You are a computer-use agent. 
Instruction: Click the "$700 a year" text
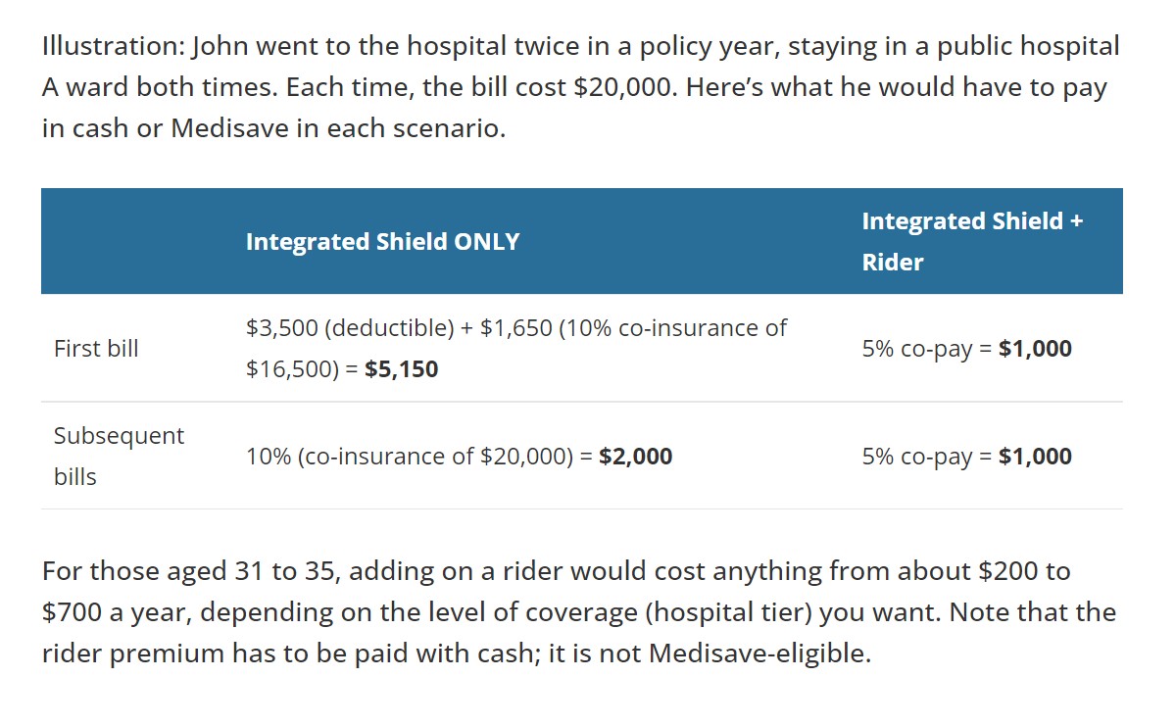point(108,612)
